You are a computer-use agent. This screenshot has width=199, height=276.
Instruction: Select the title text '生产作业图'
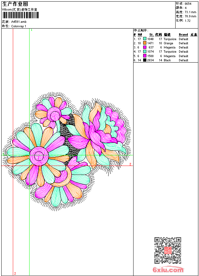pyautogui.click(x=15, y=4)
